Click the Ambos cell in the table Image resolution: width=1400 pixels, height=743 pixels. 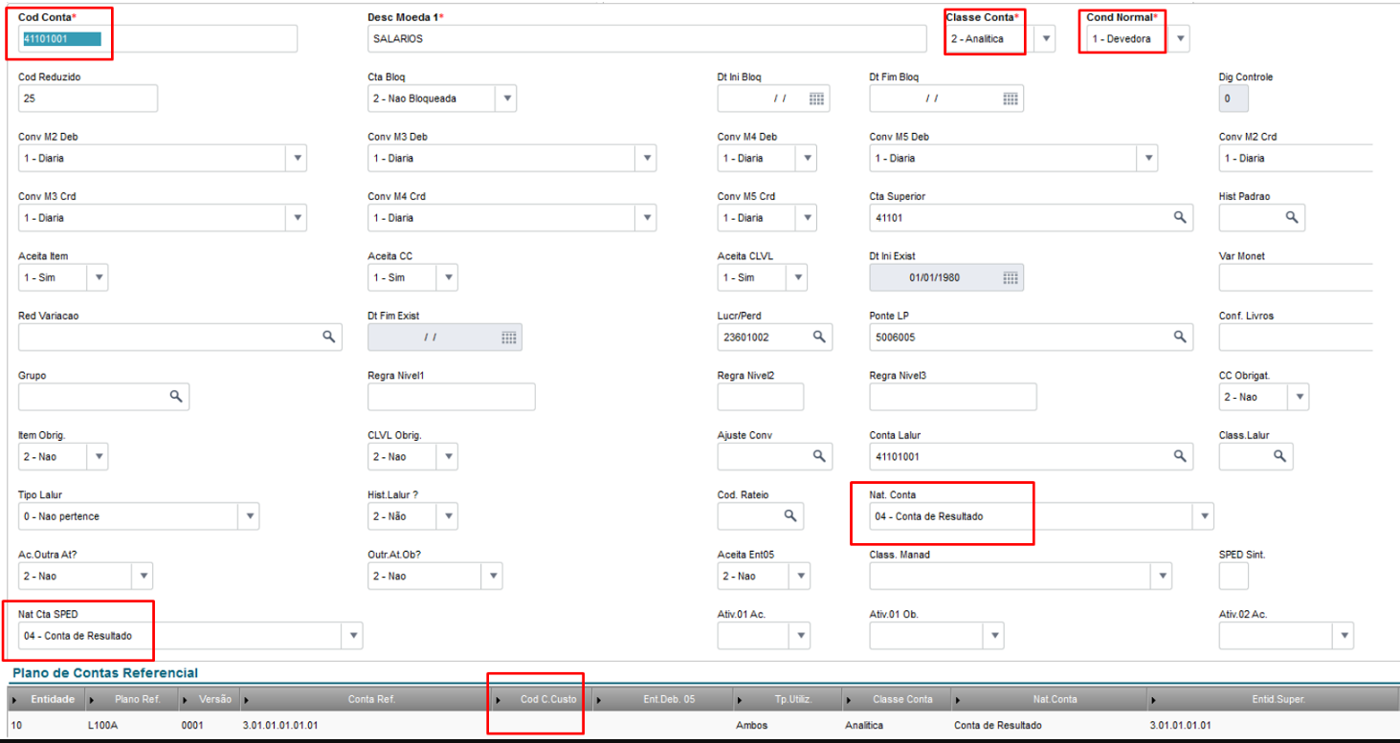(752, 726)
